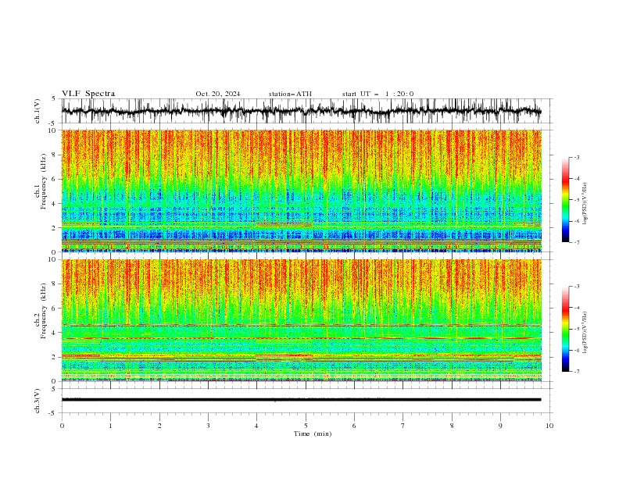Click the "8" minute tick label on time axis
Viewport: 619px width, 478px height.
[x=452, y=426]
